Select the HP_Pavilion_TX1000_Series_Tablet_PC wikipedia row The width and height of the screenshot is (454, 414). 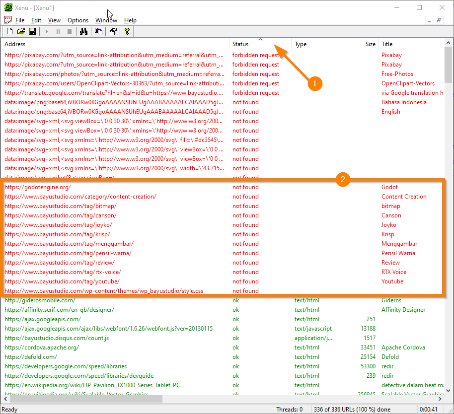[x=223, y=385]
